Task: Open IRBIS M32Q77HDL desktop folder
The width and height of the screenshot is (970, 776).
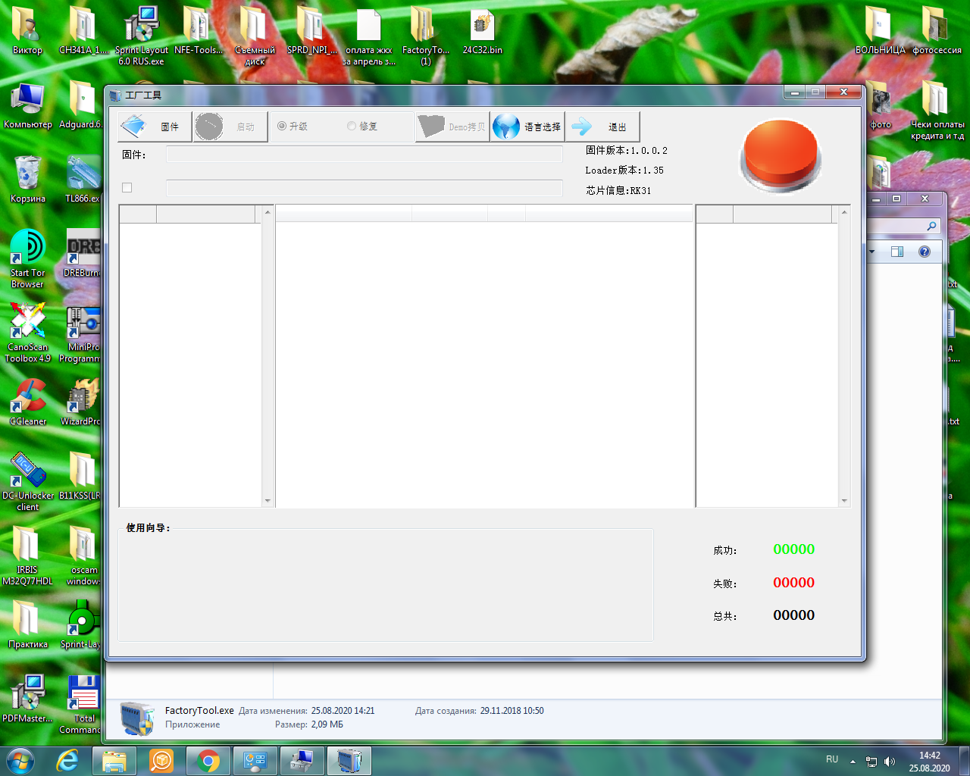Action: pos(27,555)
